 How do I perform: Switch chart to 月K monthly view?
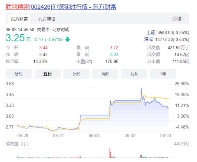134,74
